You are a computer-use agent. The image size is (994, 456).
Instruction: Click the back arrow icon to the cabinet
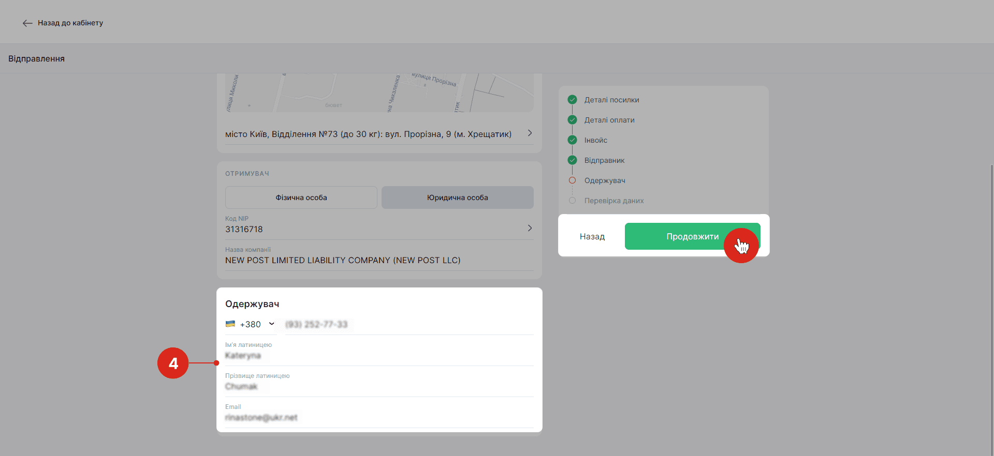tap(27, 23)
